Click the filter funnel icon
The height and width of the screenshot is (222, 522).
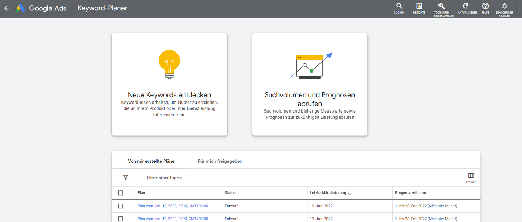pos(126,178)
